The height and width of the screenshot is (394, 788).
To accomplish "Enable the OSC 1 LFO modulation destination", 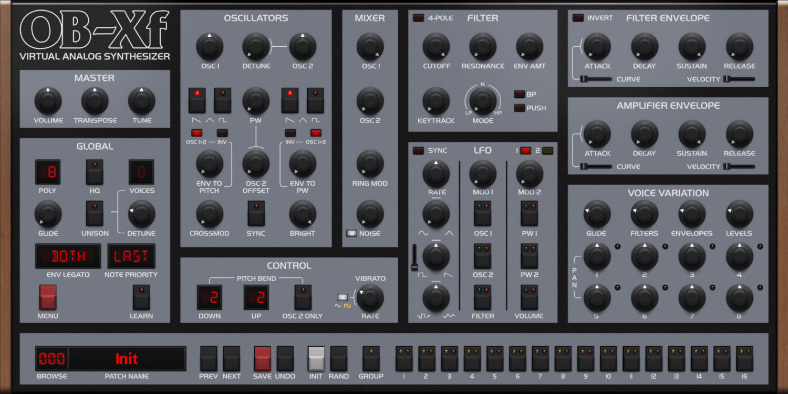I will coord(482,214).
